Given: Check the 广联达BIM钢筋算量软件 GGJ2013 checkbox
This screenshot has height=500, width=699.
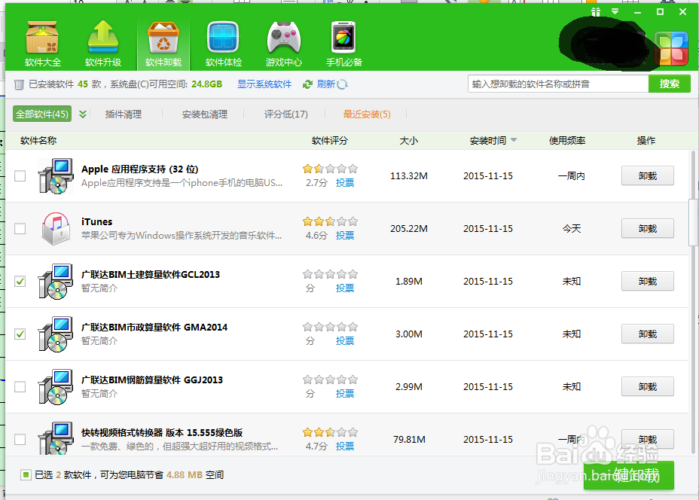Looking at the screenshot, I should [20, 386].
